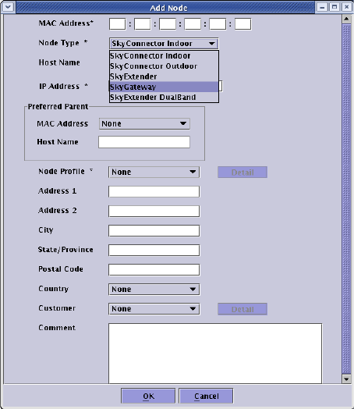The image size is (354, 409).
Task: Click the vertical scrollbar track
Action: 346,199
